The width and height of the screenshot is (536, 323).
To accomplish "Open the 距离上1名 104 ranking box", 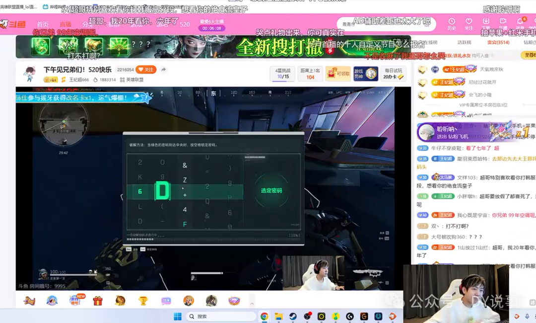I will pyautogui.click(x=310, y=74).
